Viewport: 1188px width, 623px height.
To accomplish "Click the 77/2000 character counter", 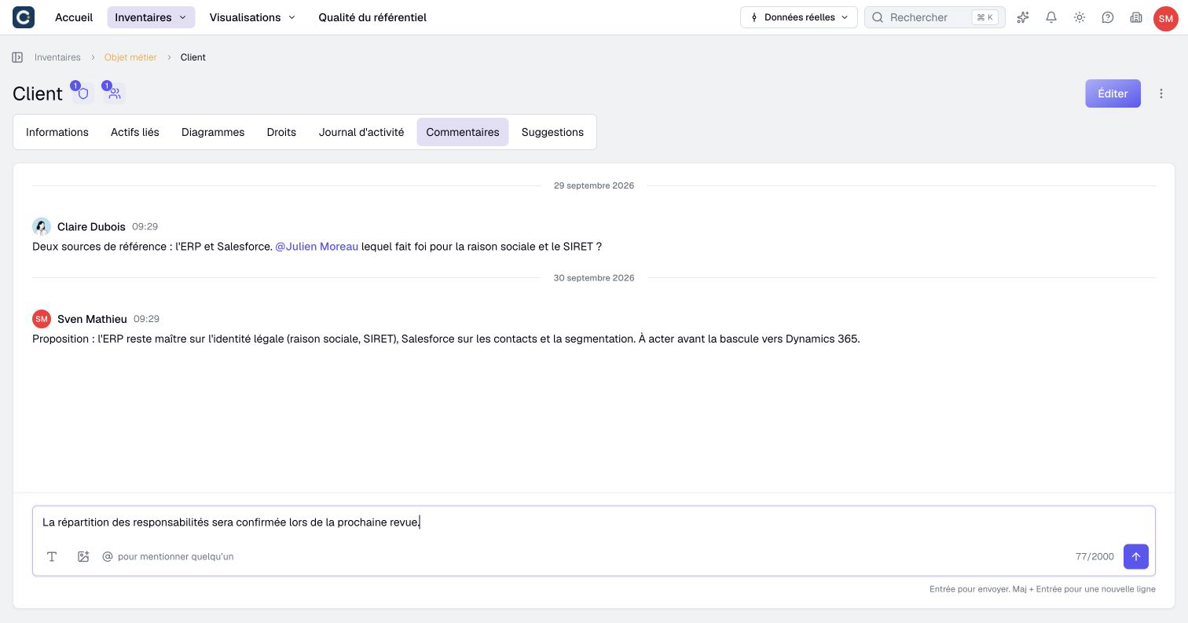I will coord(1094,556).
